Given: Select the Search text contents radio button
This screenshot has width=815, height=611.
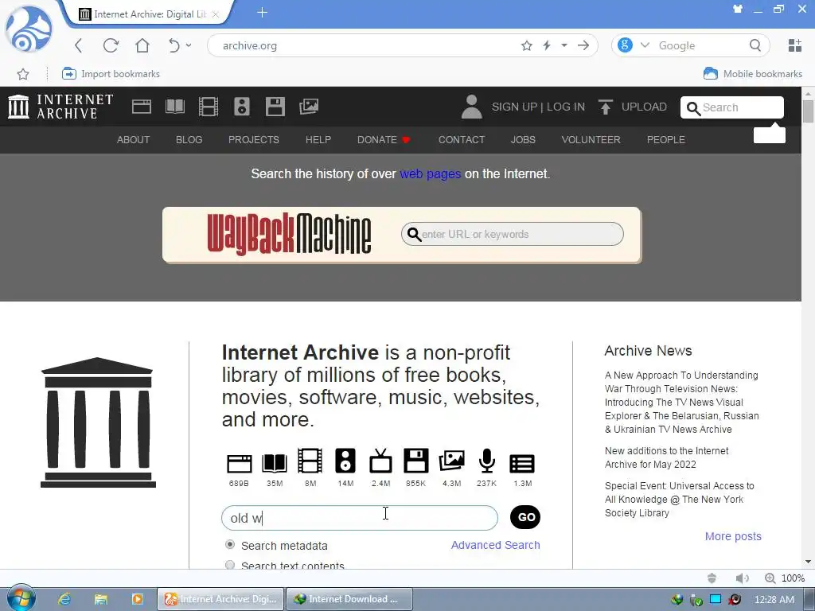Looking at the screenshot, I should coord(230,564).
